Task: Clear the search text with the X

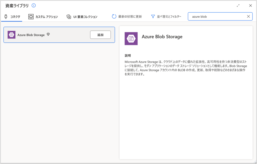Action: coord(248,17)
